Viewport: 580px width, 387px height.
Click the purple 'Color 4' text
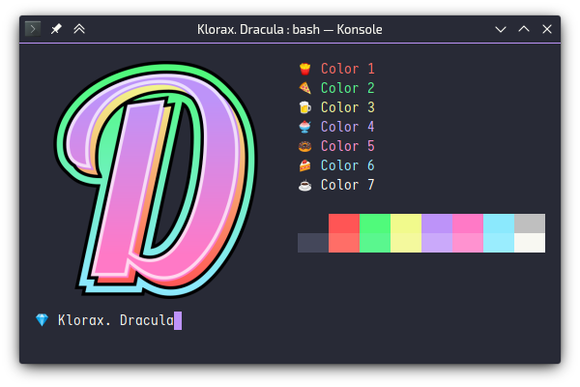(x=348, y=127)
